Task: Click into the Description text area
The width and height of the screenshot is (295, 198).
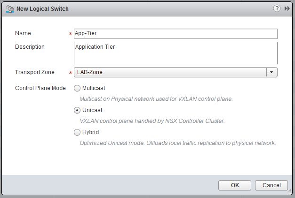Action: pyautogui.click(x=175, y=53)
